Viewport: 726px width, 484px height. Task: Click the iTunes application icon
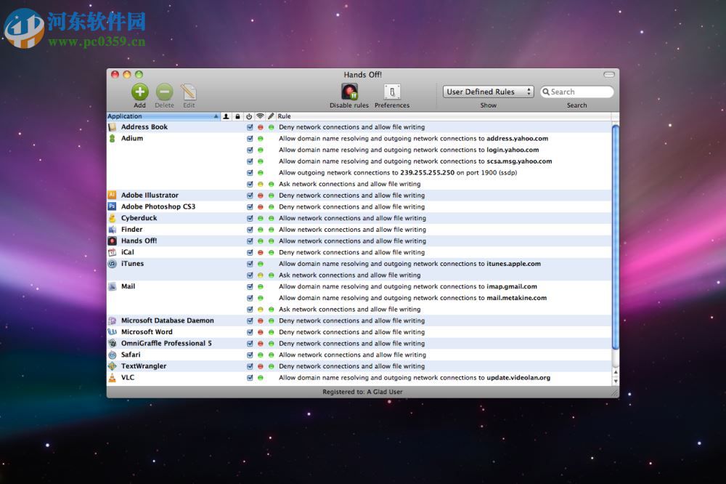113,263
